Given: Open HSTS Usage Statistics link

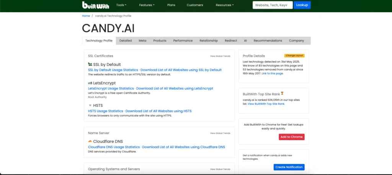Looking at the screenshot, I should point(106,111).
